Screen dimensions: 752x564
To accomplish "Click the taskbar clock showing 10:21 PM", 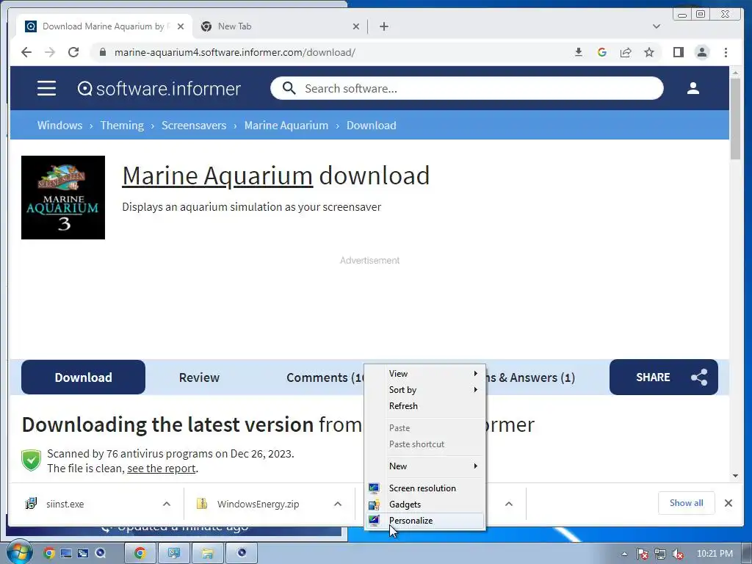I will point(715,554).
